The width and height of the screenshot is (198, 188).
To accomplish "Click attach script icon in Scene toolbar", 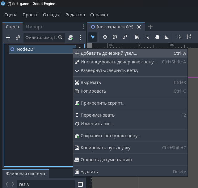I will point(71,38).
